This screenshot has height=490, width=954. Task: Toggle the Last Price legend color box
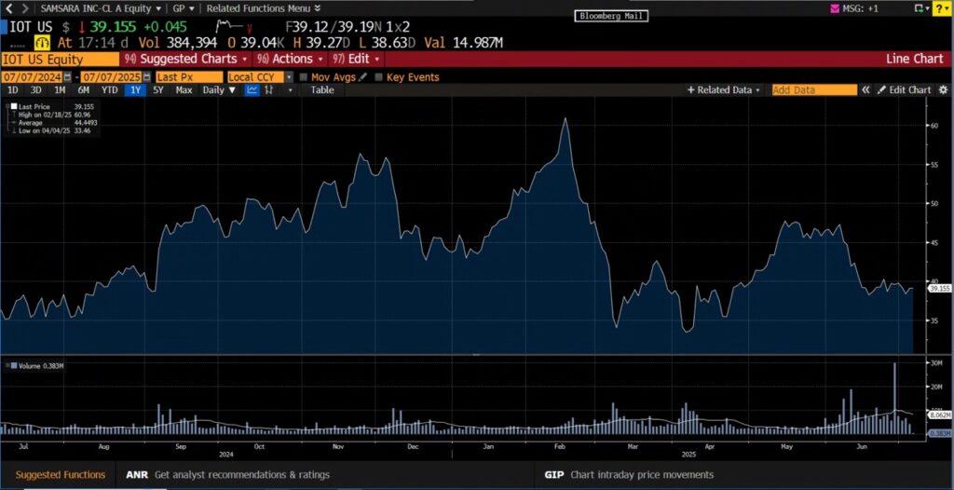click(x=13, y=106)
